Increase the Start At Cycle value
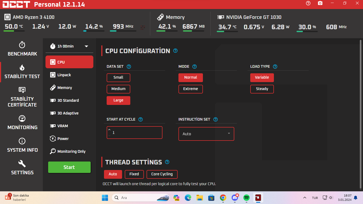The height and width of the screenshot is (204, 363). pyautogui.click(x=109, y=130)
